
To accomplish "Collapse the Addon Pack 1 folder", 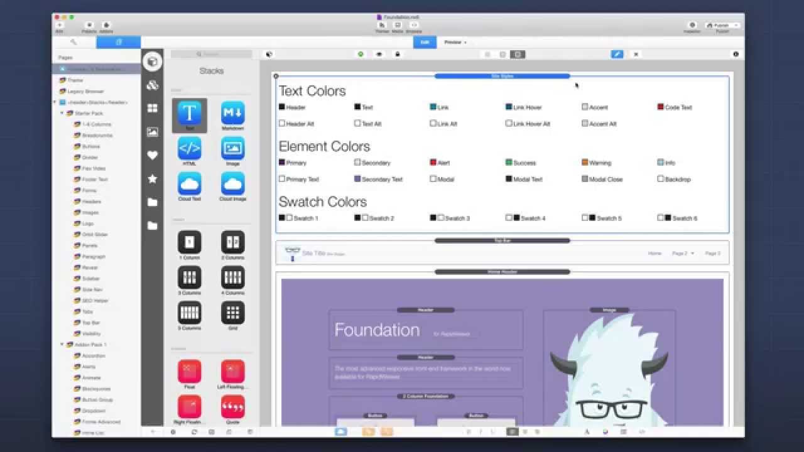I will (62, 345).
